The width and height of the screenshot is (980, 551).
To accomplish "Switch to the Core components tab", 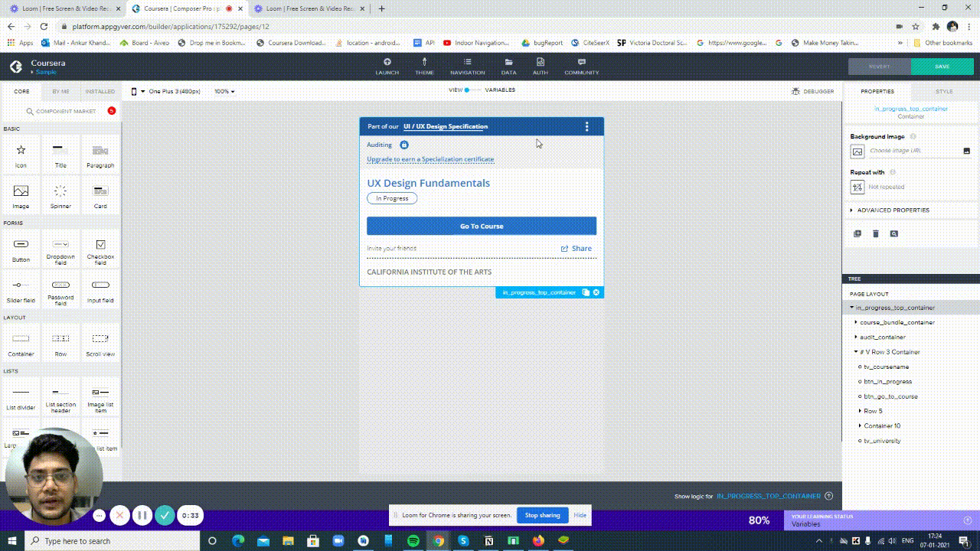I will [x=21, y=91].
